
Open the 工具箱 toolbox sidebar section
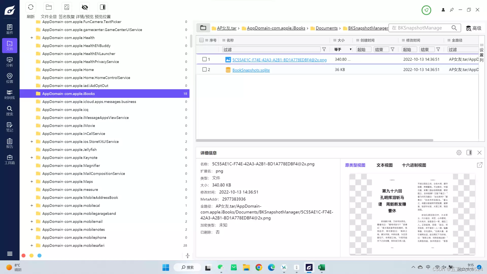pyautogui.click(x=10, y=160)
